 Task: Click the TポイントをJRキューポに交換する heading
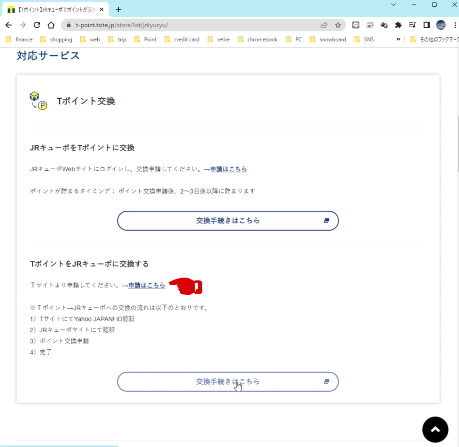pos(89,264)
